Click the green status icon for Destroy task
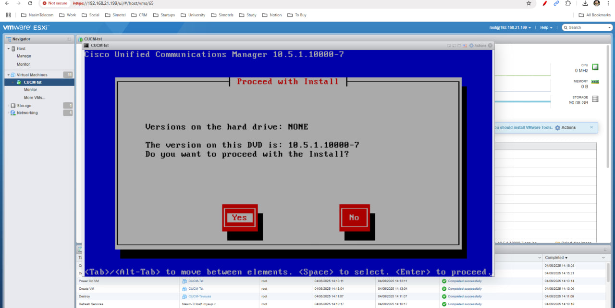615x308 pixels. pyautogui.click(x=444, y=296)
